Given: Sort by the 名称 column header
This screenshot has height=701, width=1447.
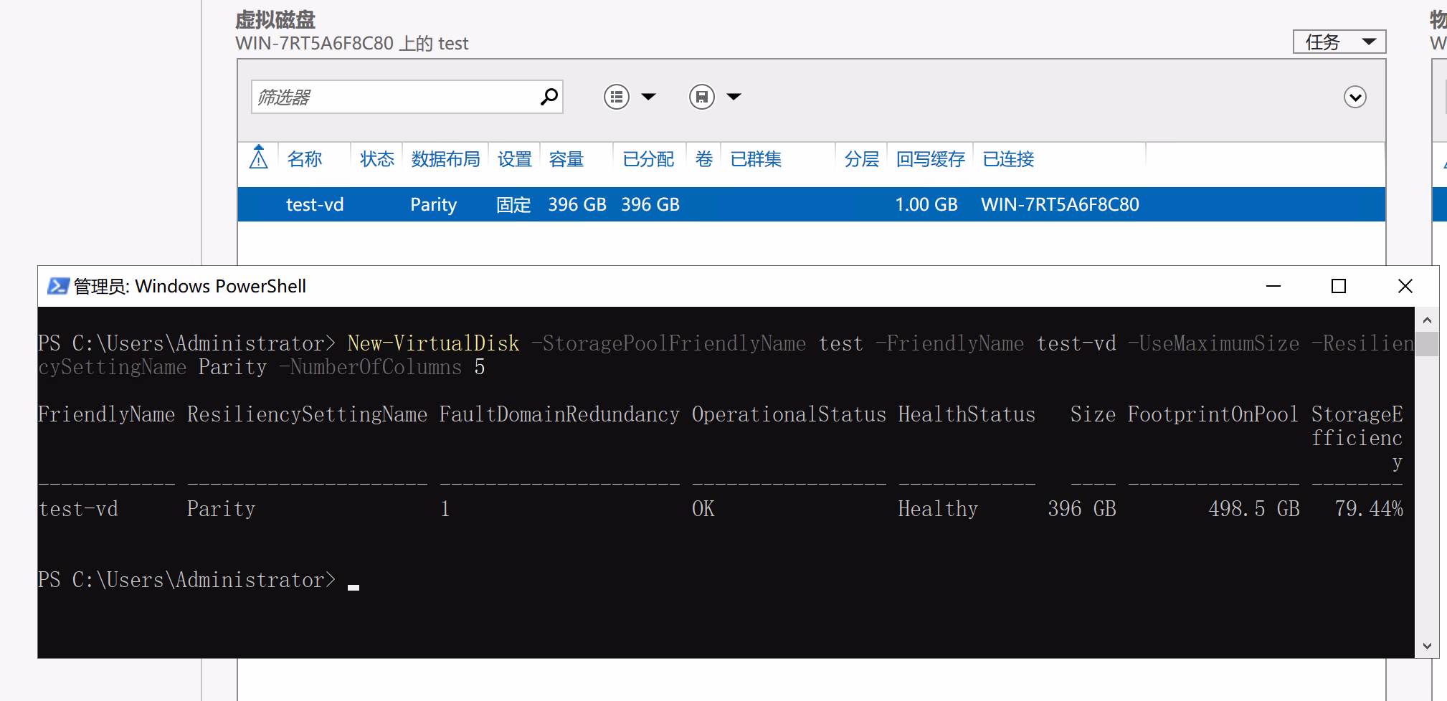Looking at the screenshot, I should (305, 159).
